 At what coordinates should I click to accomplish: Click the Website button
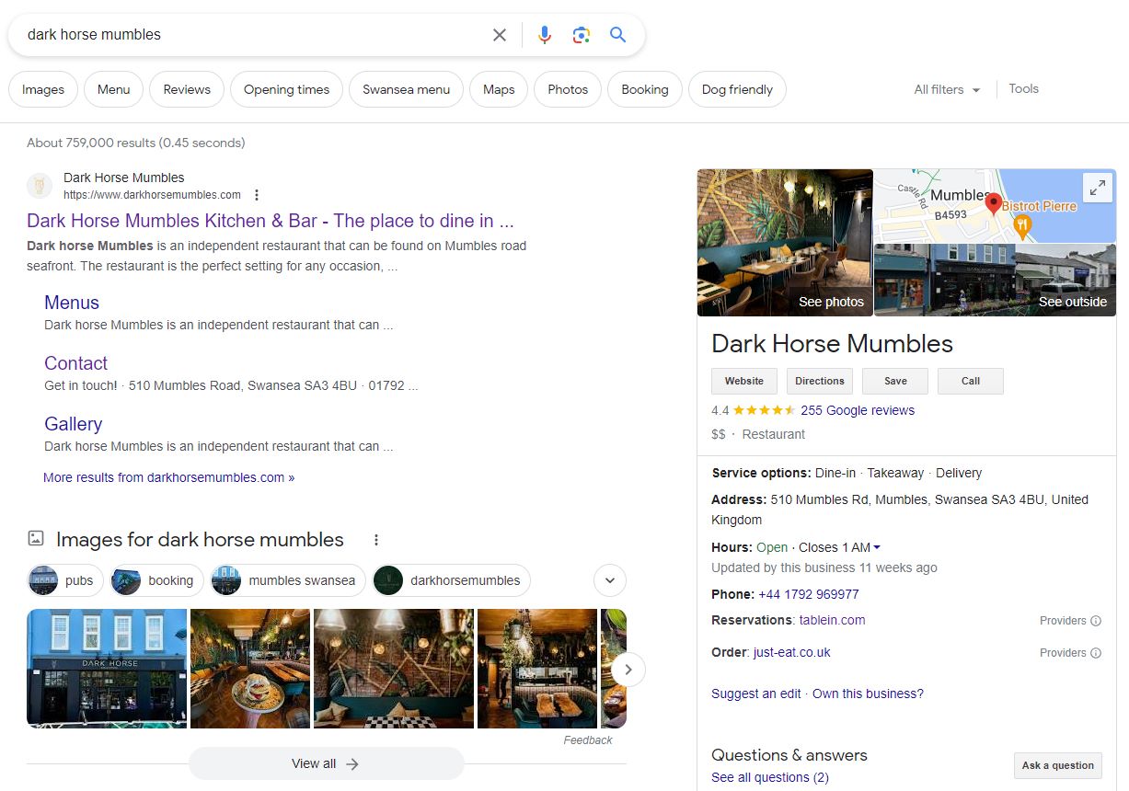[744, 381]
